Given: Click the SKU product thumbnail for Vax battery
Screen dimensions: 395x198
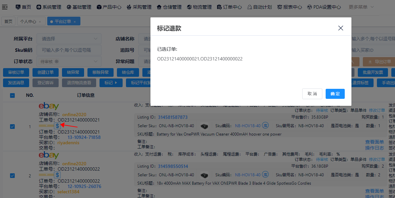Looking at the screenshot, I should pos(204,126).
